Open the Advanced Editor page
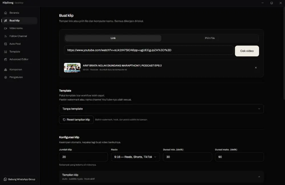Viewport: 285px width, 185px height. tap(19, 59)
